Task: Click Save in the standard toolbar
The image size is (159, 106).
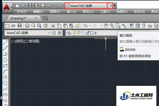Action: (x=20, y=25)
